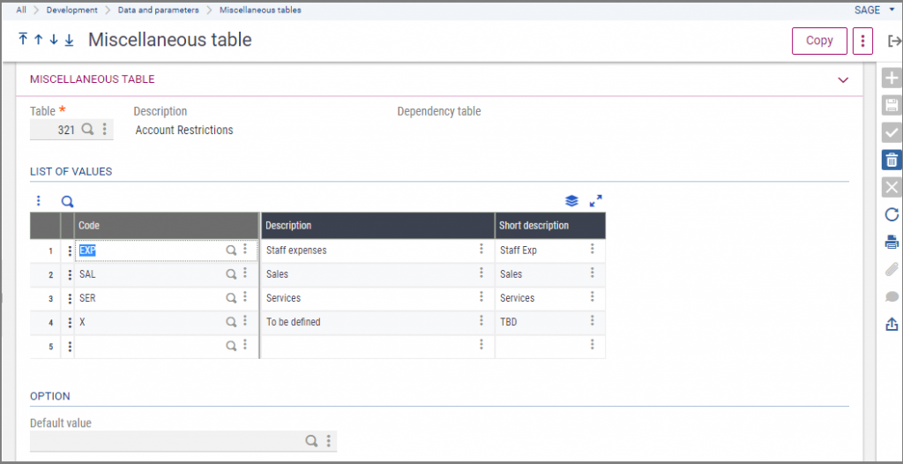Click the Attachment paperclip icon
Image resolution: width=903 pixels, height=464 pixels.
(x=892, y=269)
